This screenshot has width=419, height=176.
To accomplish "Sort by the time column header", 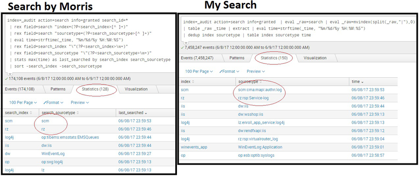I will (357, 82).
